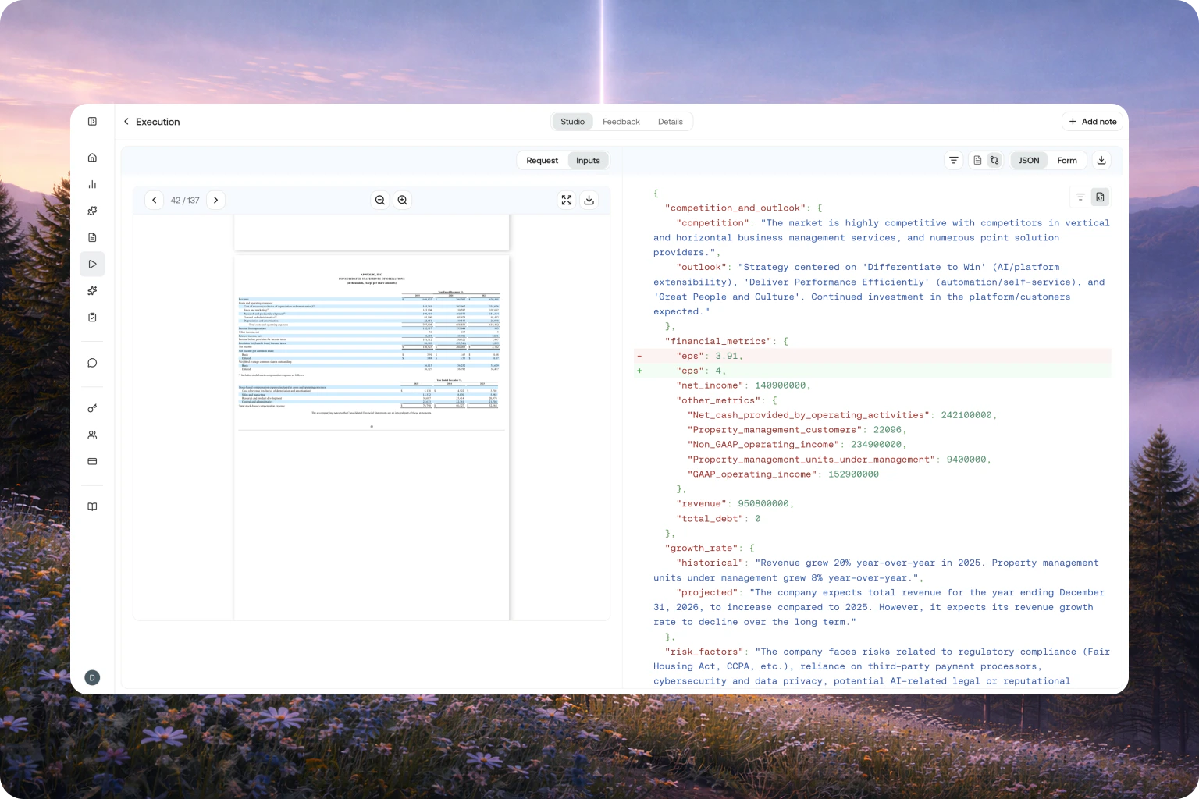
Task: Open the API key settings icon
Action: pyautogui.click(x=92, y=408)
